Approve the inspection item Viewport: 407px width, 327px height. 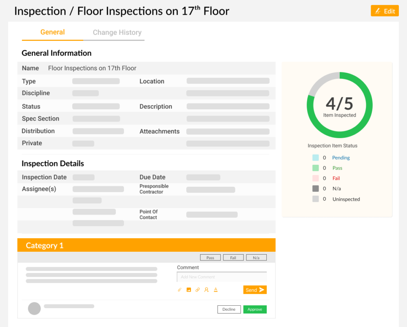coord(255,309)
